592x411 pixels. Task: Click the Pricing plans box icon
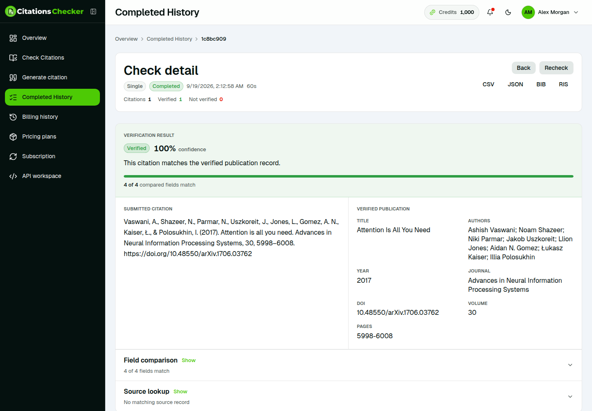point(13,136)
